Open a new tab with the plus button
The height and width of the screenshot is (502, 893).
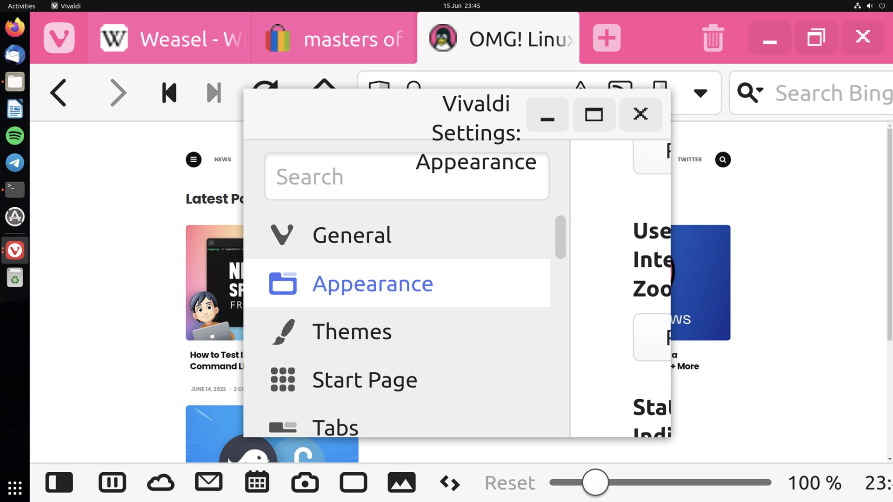(x=606, y=38)
